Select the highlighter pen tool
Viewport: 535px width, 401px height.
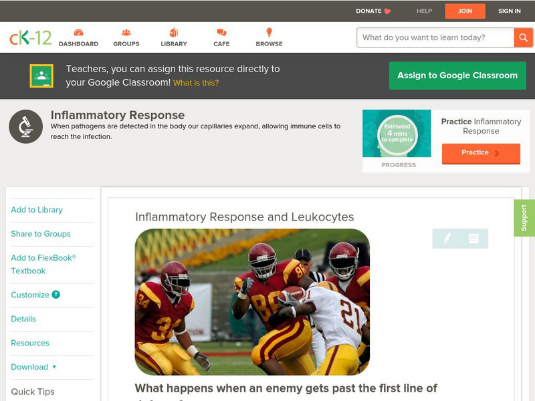[x=447, y=238]
